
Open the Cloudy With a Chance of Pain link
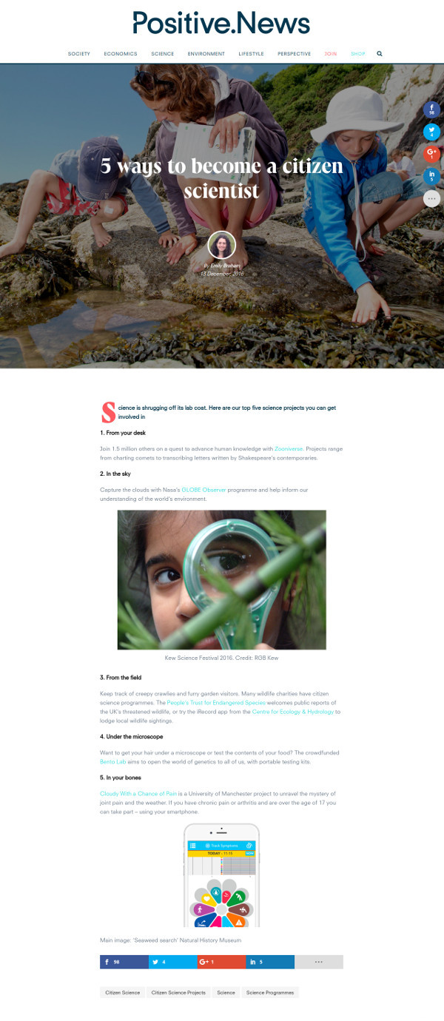pos(138,793)
